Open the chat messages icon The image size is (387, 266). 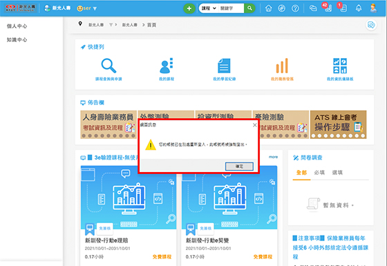[x=313, y=8]
